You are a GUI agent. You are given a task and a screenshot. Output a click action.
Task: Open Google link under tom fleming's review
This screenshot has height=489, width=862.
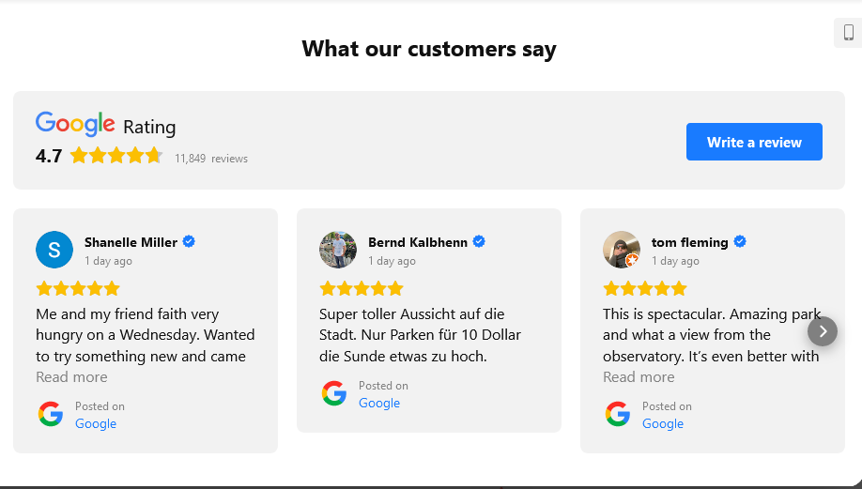[663, 423]
